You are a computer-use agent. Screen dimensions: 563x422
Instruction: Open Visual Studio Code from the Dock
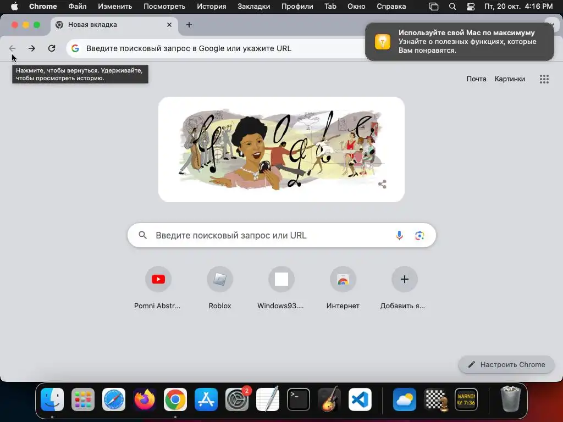pyautogui.click(x=360, y=399)
